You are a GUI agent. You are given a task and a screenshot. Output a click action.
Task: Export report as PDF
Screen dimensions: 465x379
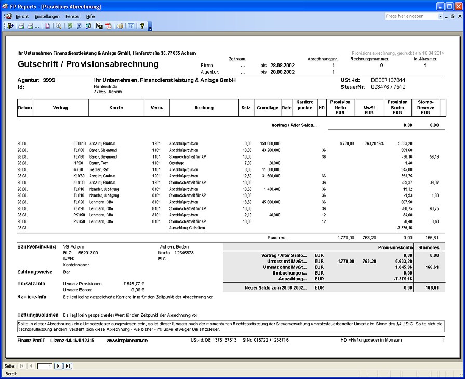[x=109, y=26]
